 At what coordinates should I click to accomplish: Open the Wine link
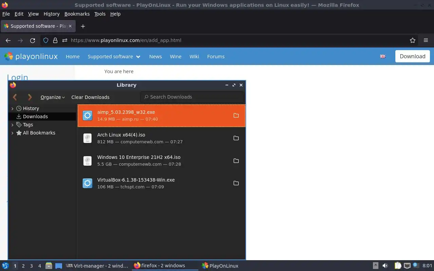tap(176, 57)
